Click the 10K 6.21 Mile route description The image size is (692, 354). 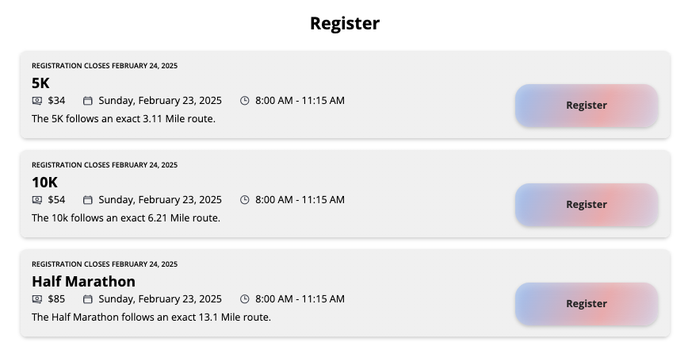coord(126,218)
